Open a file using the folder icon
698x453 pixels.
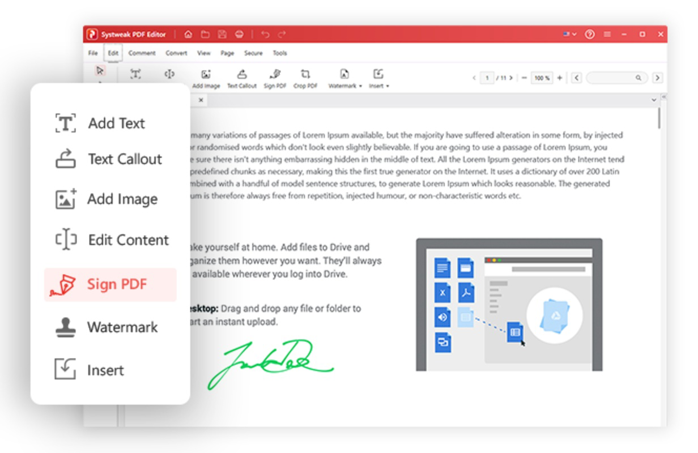[205, 35]
